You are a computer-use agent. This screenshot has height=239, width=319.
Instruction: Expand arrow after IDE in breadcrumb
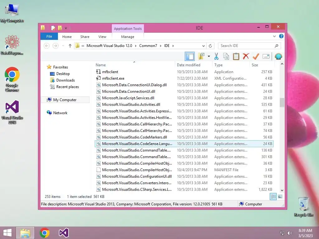click(x=173, y=46)
